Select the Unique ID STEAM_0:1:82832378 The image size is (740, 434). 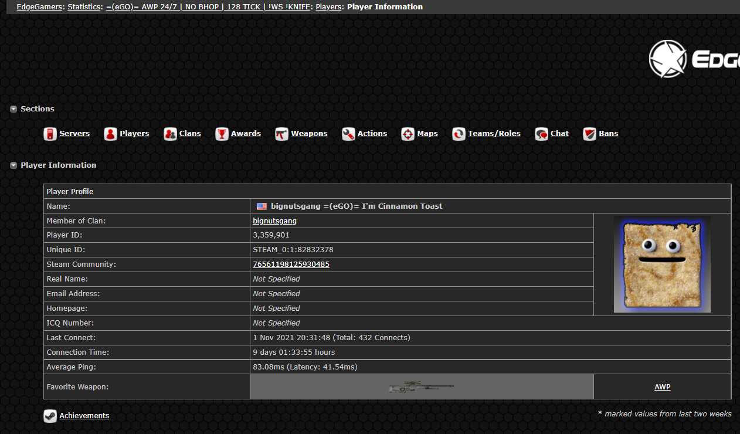point(293,250)
